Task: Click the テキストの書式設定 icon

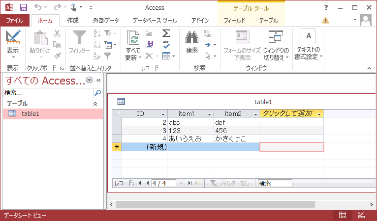Action: pyautogui.click(x=308, y=36)
